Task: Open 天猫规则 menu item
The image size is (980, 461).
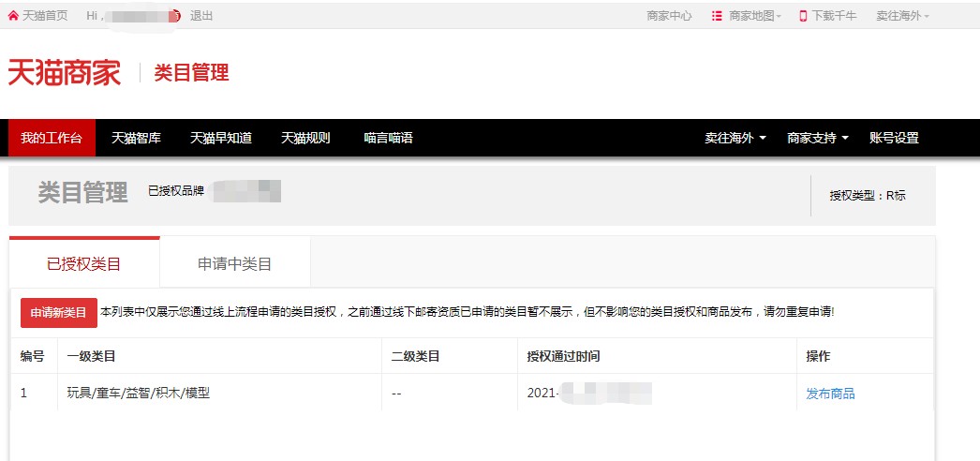Action: click(x=305, y=138)
